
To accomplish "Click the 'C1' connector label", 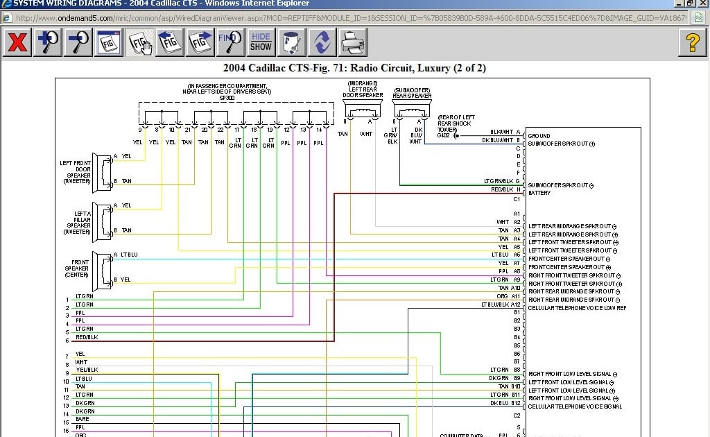I will (517, 199).
